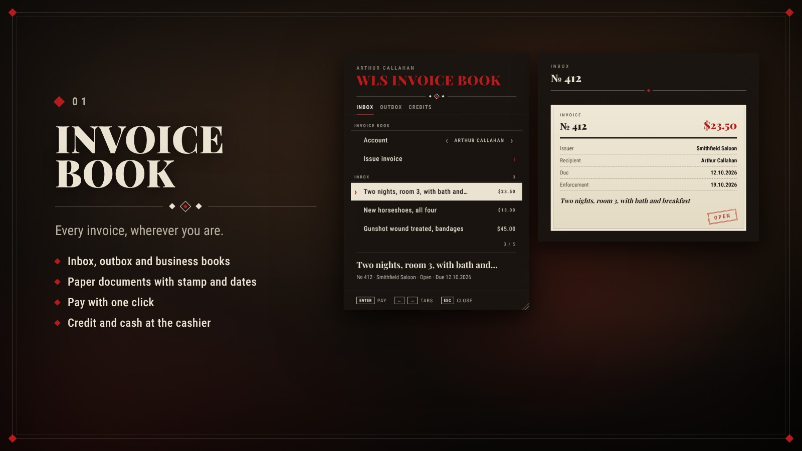Select the Two nights, room 3 invoice row
802x451 pixels.
[x=436, y=191]
